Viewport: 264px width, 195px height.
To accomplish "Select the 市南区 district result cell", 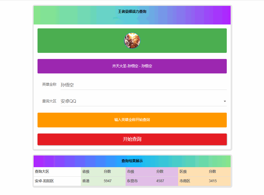I will (x=185, y=181).
